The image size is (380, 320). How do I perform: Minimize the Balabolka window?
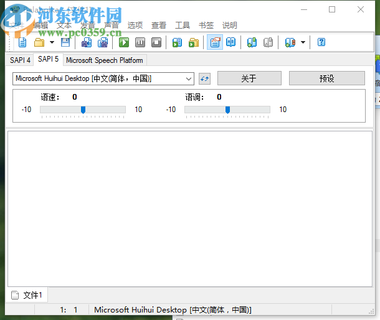(x=304, y=9)
